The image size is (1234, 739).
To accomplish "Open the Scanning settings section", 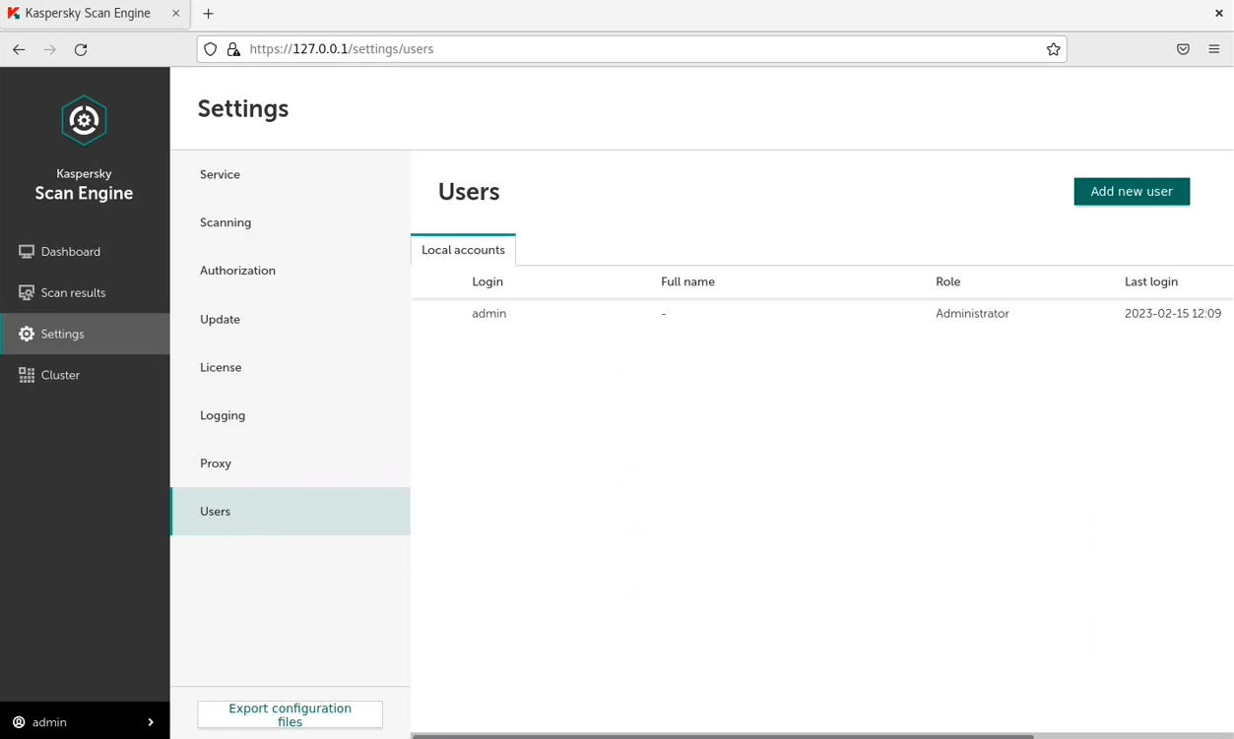I will pos(291,222).
